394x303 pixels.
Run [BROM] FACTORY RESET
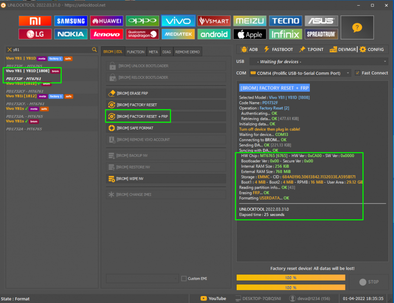pos(166,105)
